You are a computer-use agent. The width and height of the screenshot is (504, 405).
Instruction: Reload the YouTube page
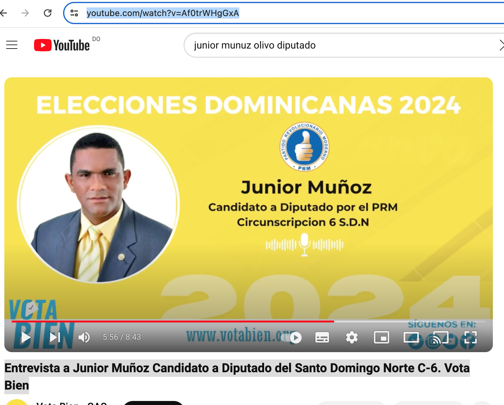(48, 13)
